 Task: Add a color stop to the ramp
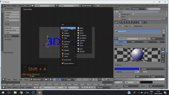point(116,77)
